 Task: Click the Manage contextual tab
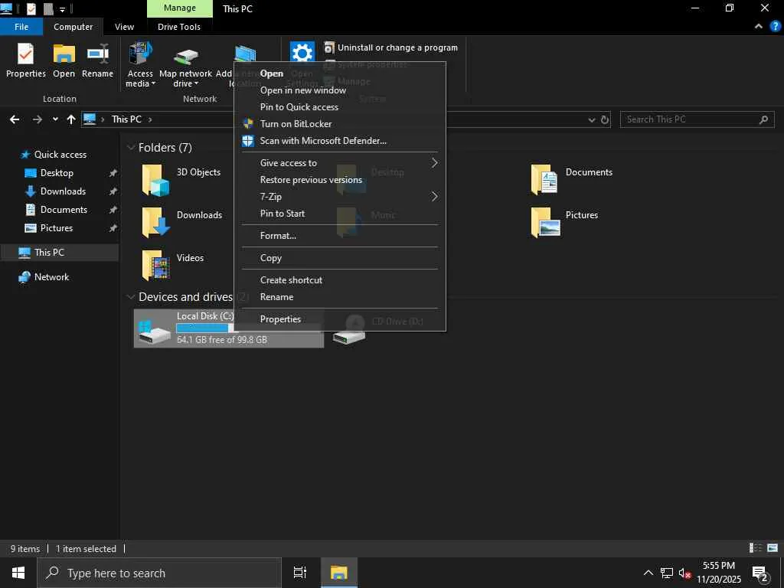(179, 8)
